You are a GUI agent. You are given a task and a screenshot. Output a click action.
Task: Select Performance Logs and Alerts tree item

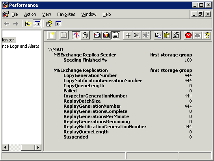point(21,46)
